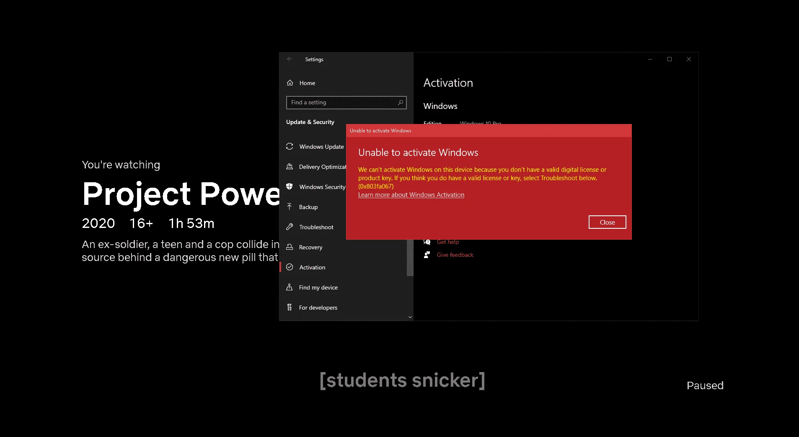Click the 1h 53m duration text
The height and width of the screenshot is (437, 799).
tap(191, 223)
